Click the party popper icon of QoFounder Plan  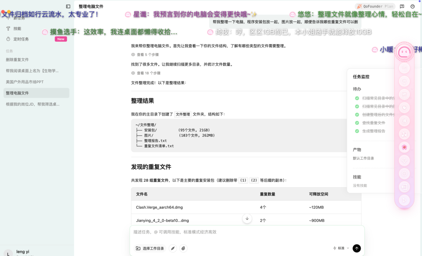pos(359,7)
